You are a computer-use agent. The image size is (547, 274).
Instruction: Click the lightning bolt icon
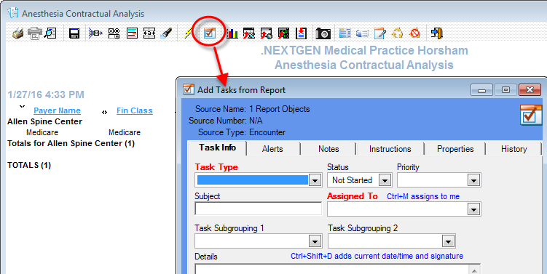pyautogui.click(x=188, y=33)
